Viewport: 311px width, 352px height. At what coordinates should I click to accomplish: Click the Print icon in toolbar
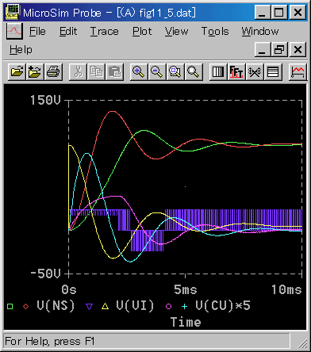[x=53, y=71]
